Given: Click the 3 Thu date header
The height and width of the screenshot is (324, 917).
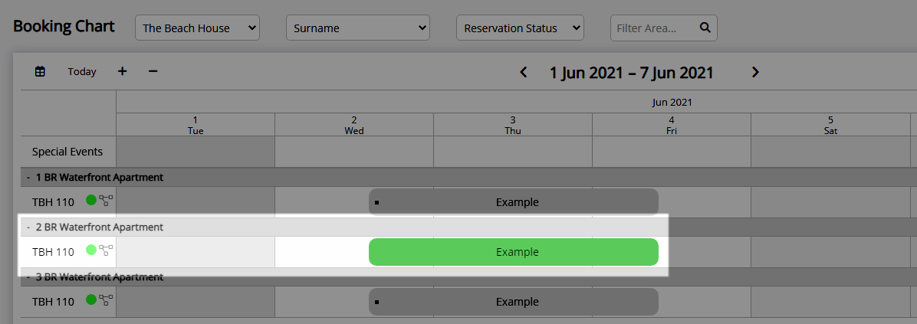Looking at the screenshot, I should (x=513, y=125).
